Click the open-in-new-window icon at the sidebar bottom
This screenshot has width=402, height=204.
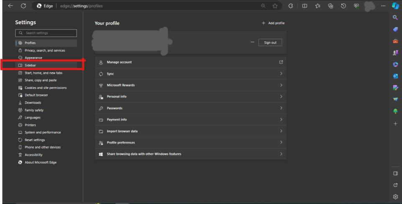click(395, 185)
